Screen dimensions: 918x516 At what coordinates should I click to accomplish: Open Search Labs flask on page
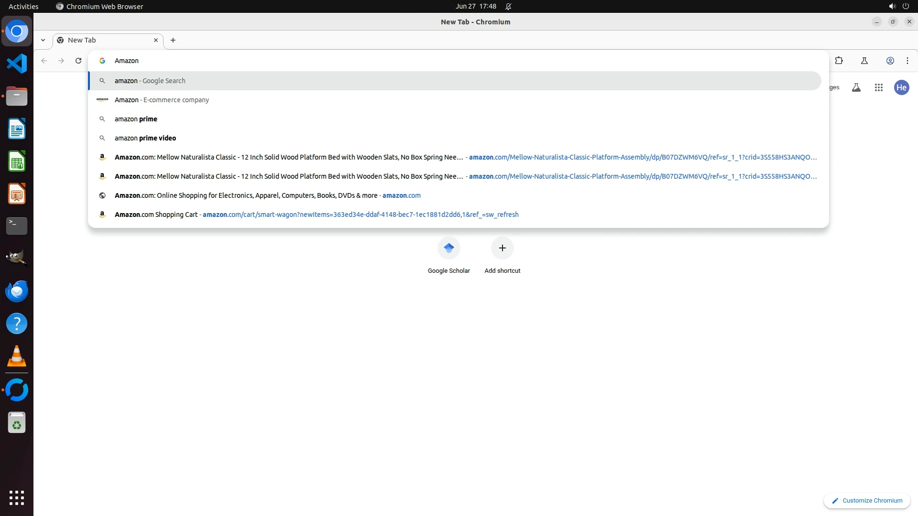tap(856, 87)
